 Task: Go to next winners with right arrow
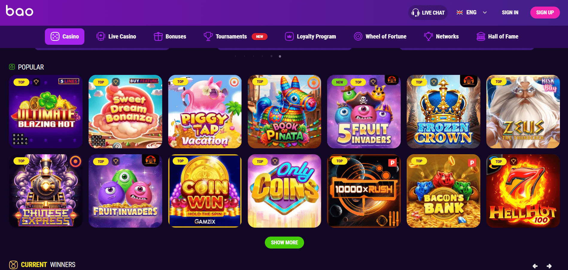tap(549, 266)
